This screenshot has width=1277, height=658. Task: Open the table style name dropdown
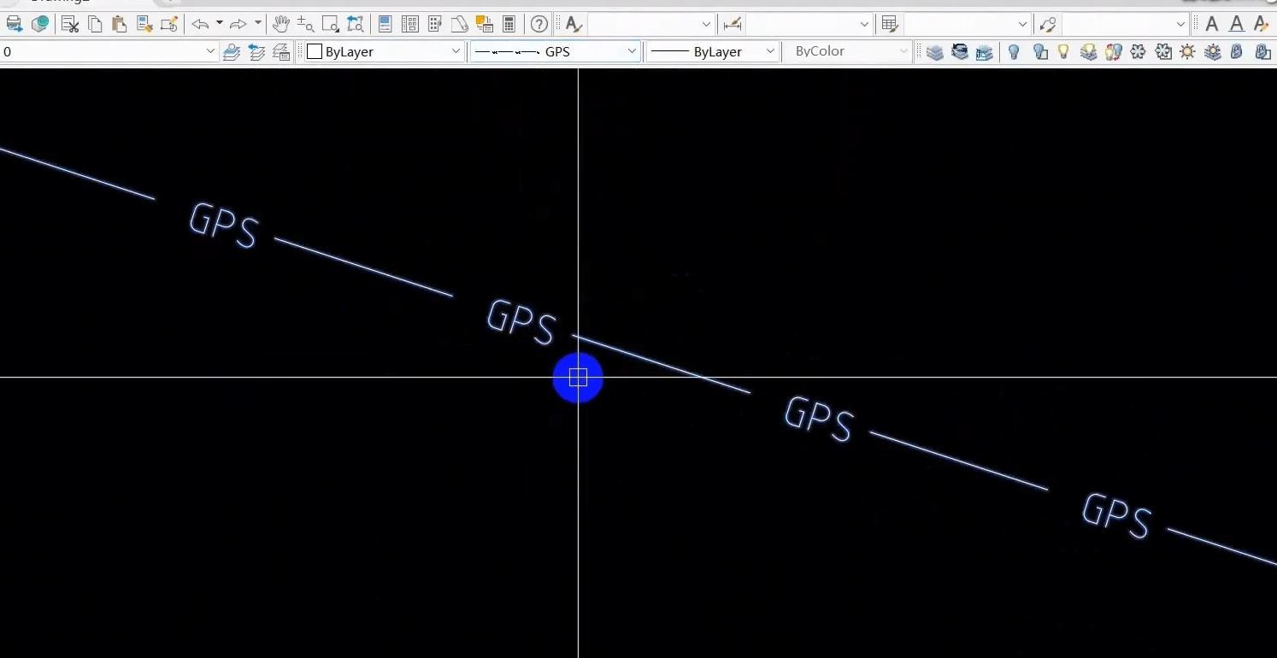[968, 24]
